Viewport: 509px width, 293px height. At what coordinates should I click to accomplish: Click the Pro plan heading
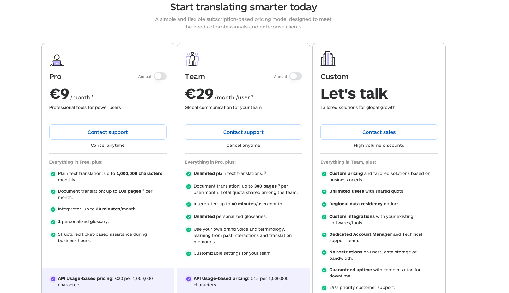(x=55, y=77)
